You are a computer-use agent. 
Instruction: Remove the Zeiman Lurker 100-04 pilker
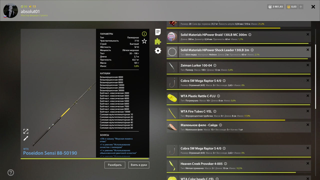(x=308, y=65)
